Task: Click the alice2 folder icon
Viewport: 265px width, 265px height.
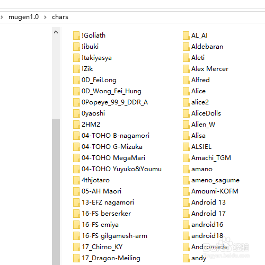Action: (186, 102)
